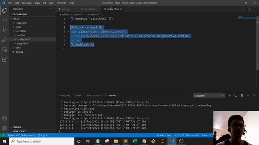Open the Go menu

tap(45, 3)
